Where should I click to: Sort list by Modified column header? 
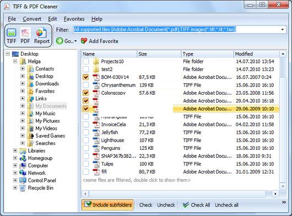(x=256, y=54)
